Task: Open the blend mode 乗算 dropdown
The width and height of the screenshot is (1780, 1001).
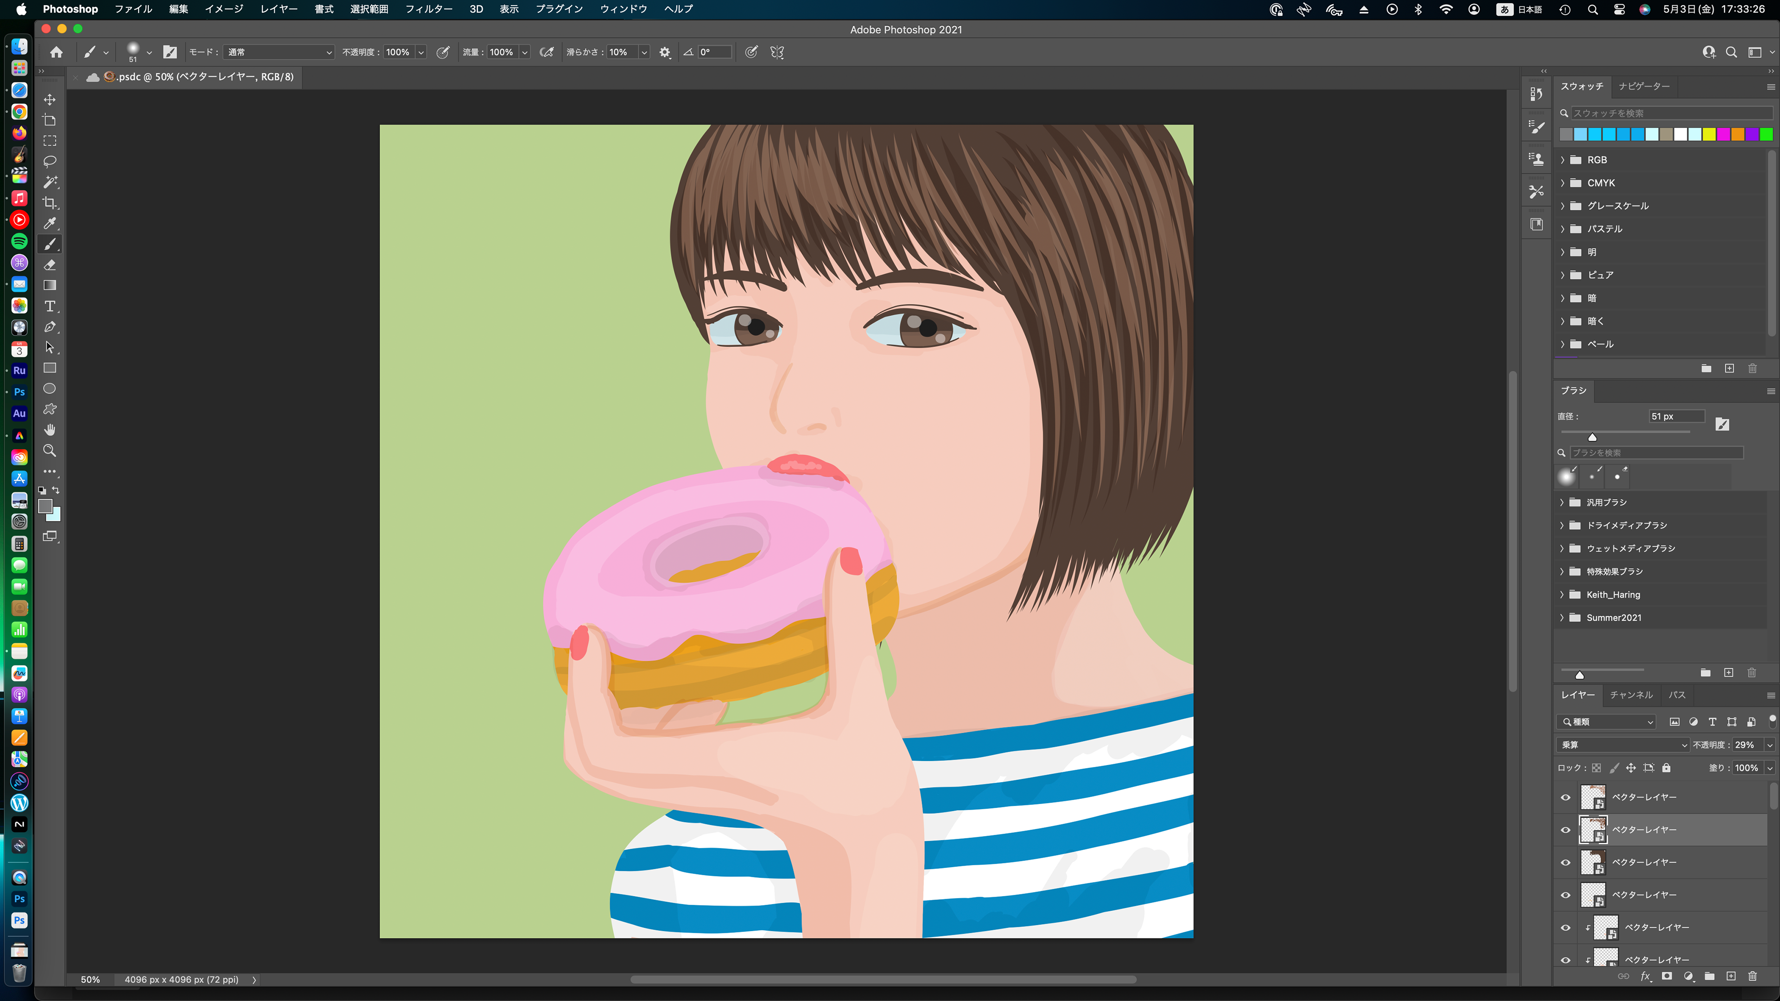Action: [1622, 745]
